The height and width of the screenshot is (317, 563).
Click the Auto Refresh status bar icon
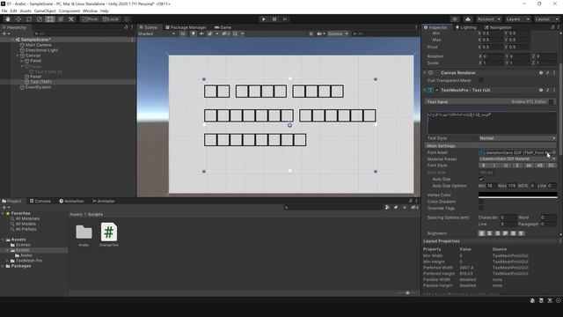(559, 300)
